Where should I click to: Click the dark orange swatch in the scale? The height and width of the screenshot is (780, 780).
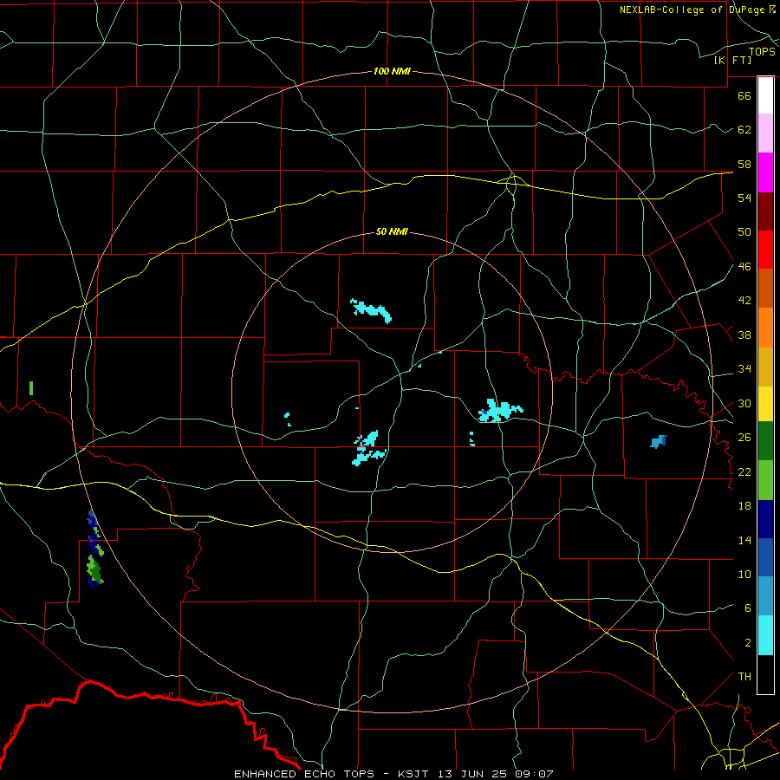(x=765, y=289)
